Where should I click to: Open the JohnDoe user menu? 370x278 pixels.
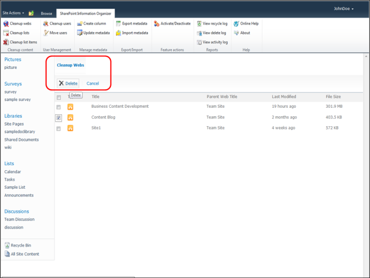coord(343,8)
